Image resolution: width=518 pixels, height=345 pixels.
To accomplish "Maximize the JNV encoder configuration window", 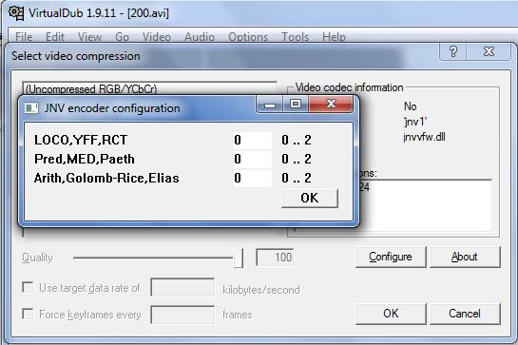I will point(296,105).
